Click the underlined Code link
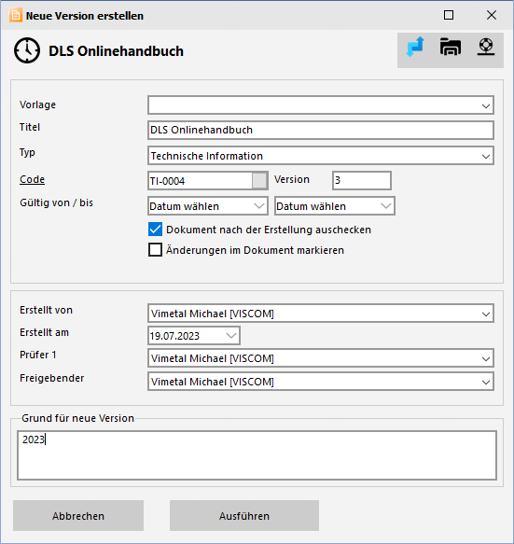Viewport: 514px width, 544px height. coord(33,179)
